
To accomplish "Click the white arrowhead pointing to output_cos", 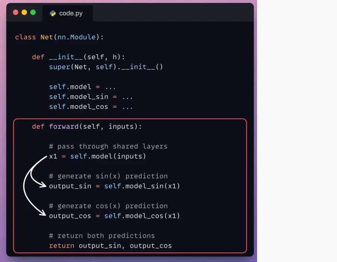I will click(x=43, y=213).
